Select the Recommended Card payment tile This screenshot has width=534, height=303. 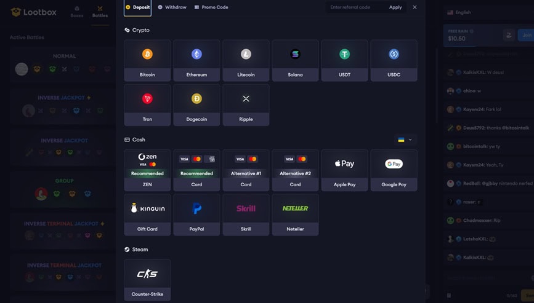(x=196, y=170)
